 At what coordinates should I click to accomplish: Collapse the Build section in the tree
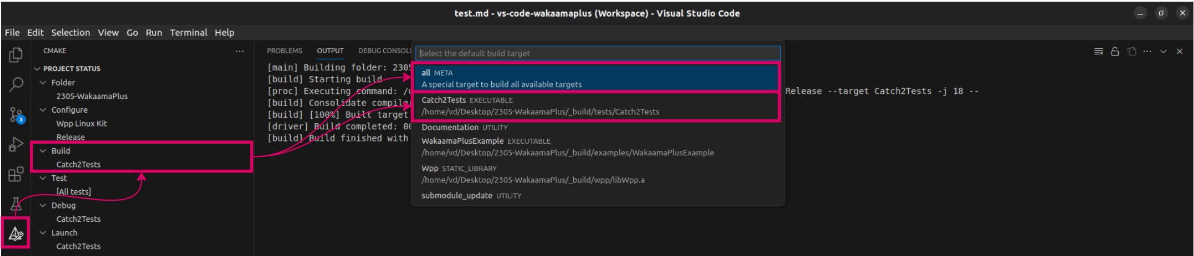pyautogui.click(x=44, y=151)
